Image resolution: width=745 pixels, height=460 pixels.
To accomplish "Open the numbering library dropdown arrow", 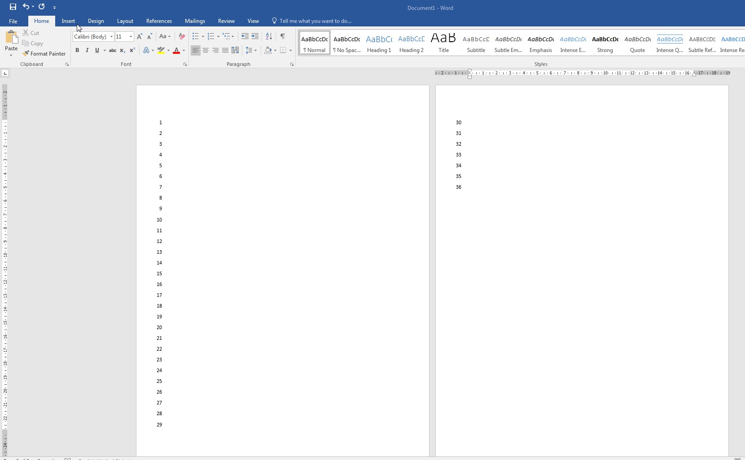I will (x=218, y=37).
